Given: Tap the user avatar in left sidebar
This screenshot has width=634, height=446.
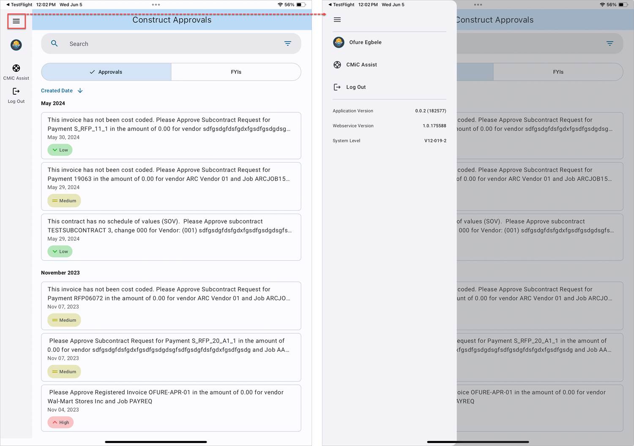Looking at the screenshot, I should [x=16, y=45].
